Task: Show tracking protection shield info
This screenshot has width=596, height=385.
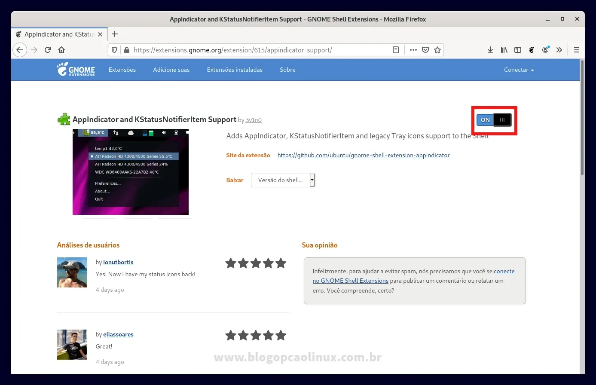Action: [x=114, y=50]
